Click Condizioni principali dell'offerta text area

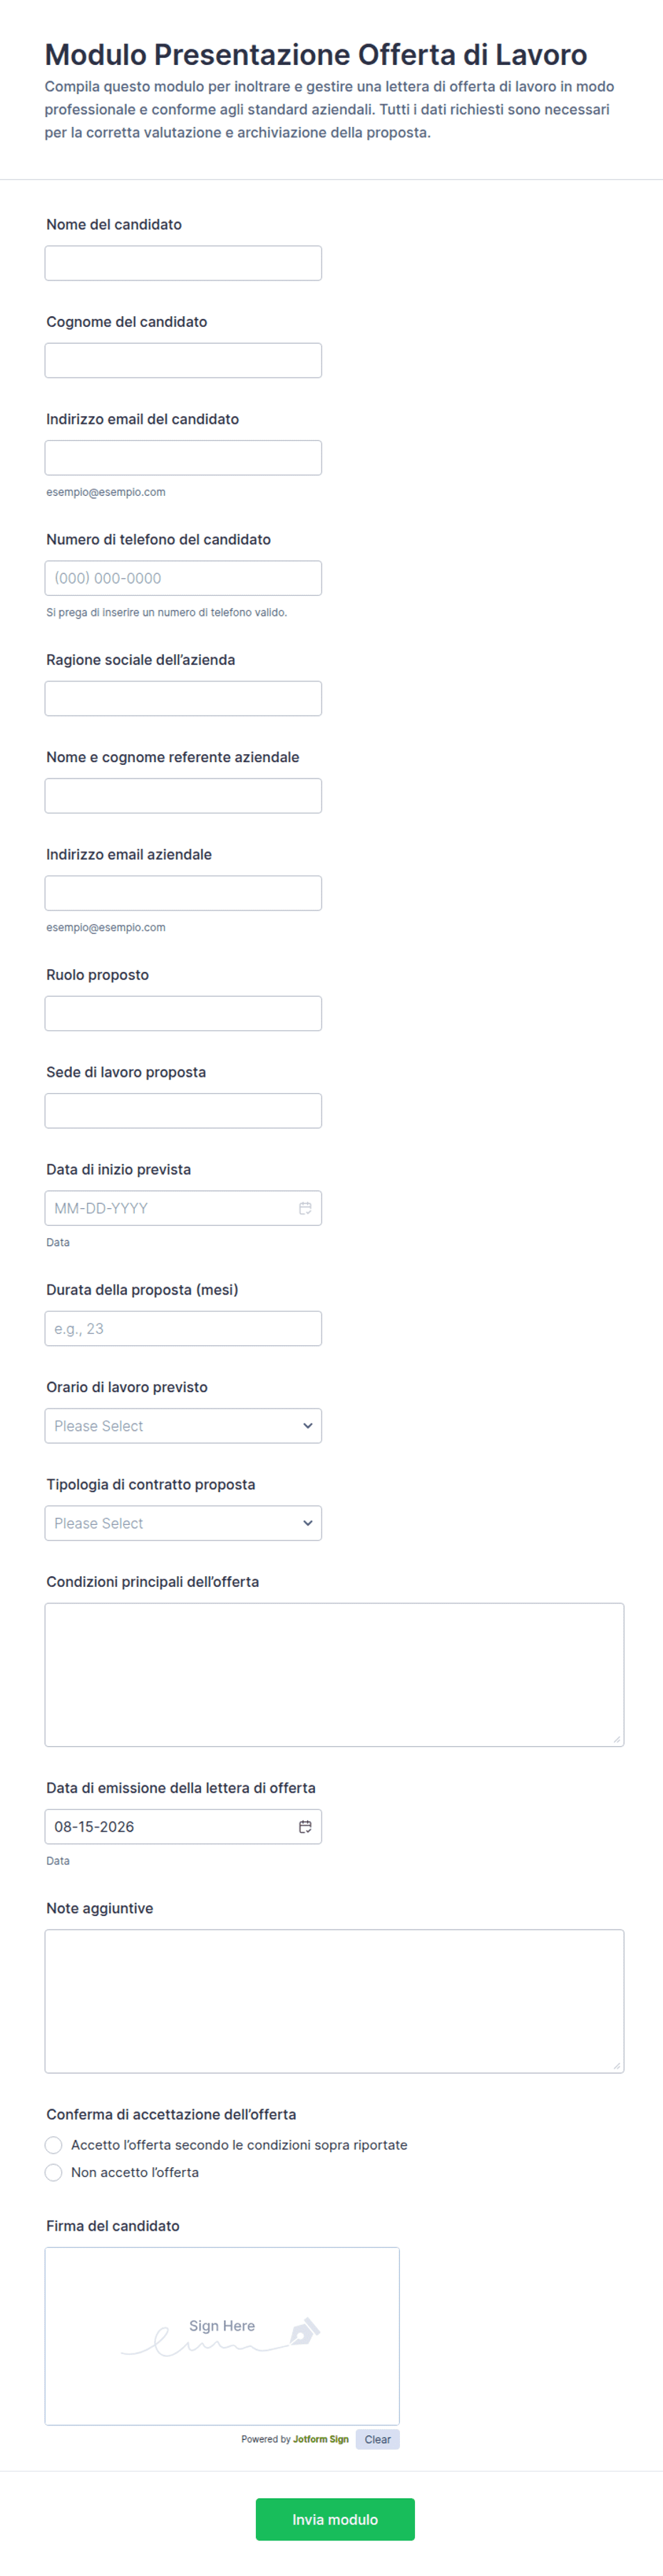tap(334, 1675)
